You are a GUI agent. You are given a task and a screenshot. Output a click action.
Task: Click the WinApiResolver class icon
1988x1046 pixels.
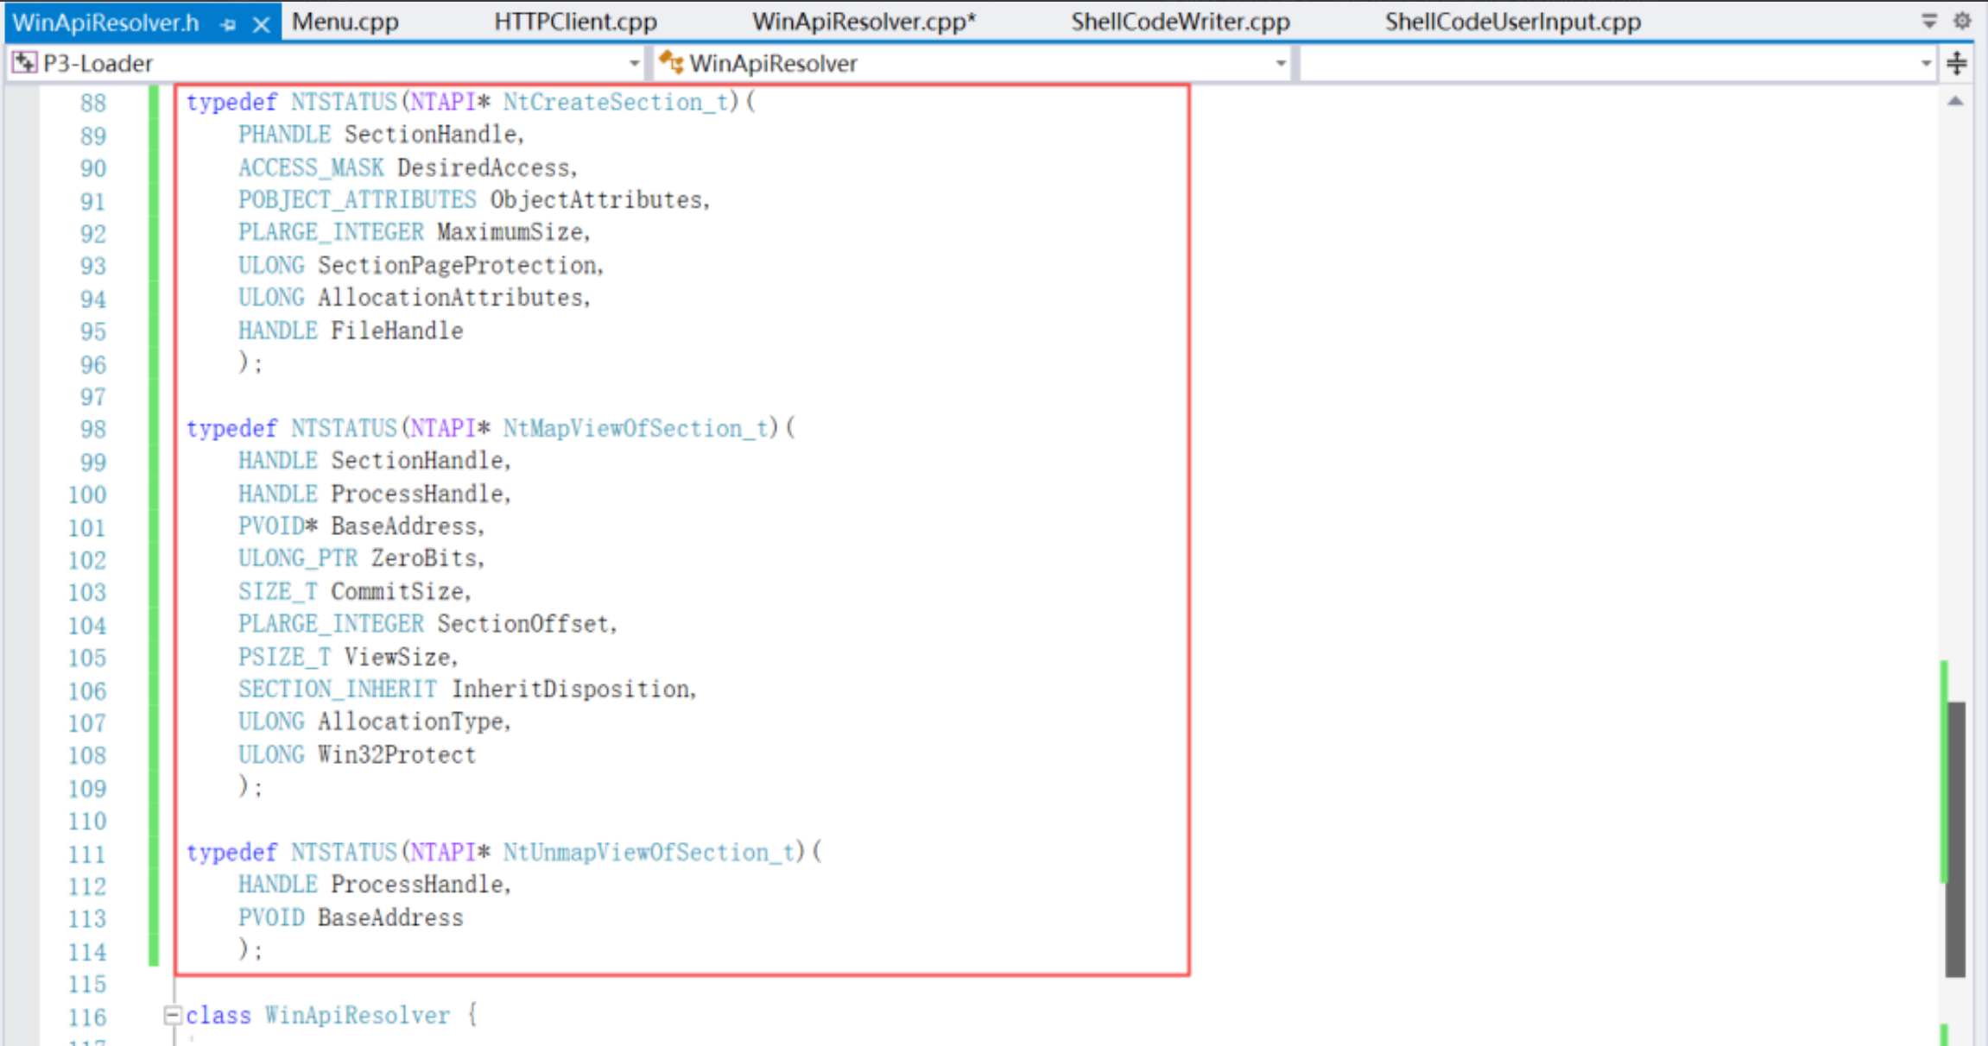[671, 62]
